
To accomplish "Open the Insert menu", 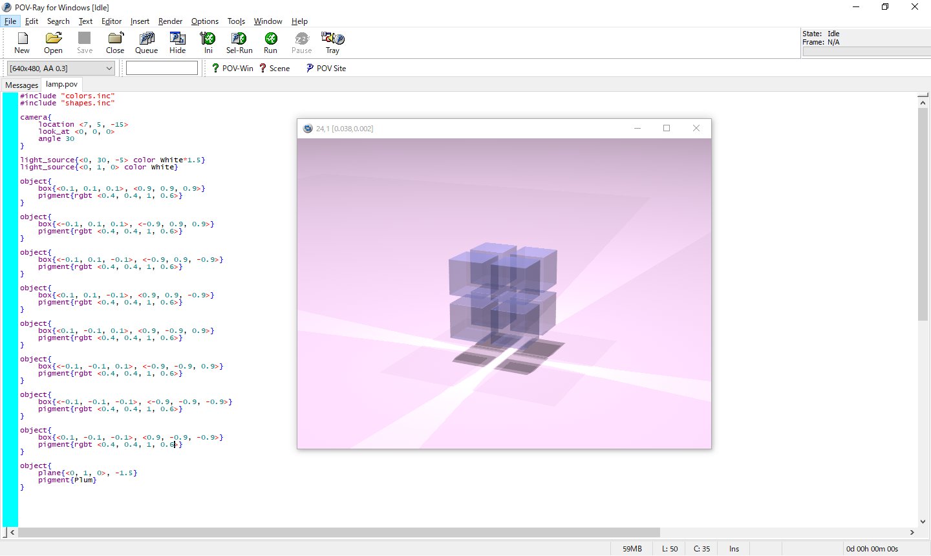I will pyautogui.click(x=140, y=21).
